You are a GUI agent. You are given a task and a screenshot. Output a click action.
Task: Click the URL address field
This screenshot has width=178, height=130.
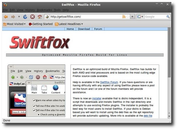tap(86, 17)
